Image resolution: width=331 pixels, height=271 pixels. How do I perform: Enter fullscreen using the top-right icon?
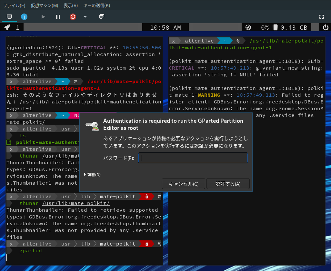point(322,16)
